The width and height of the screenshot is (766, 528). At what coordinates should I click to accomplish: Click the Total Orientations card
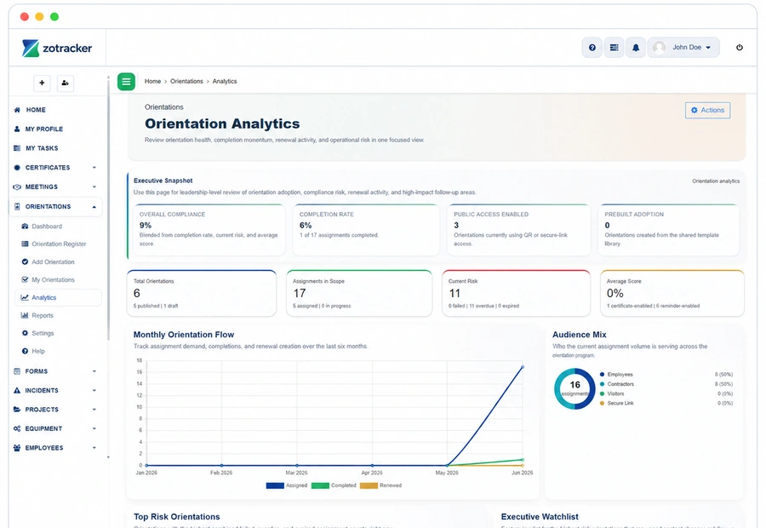(x=201, y=293)
